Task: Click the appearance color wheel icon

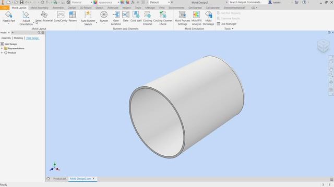Action: (x=95, y=2)
